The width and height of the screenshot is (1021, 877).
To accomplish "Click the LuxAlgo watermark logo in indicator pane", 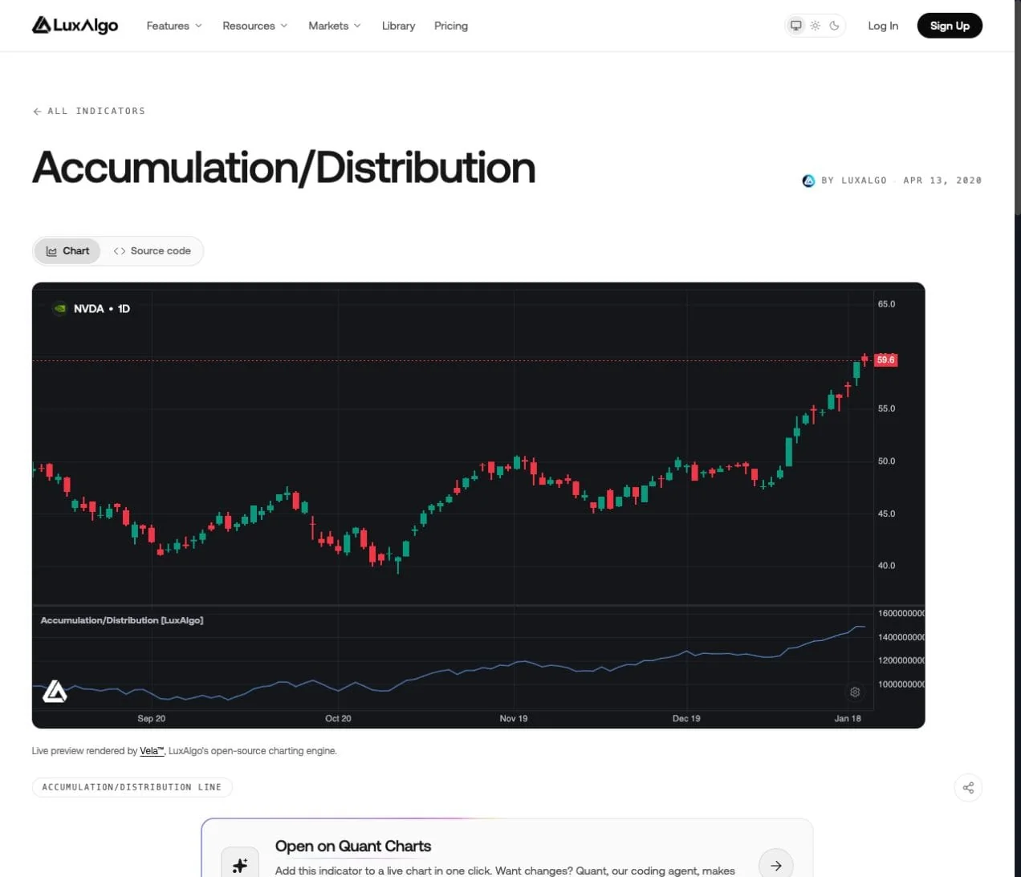I will point(54,691).
